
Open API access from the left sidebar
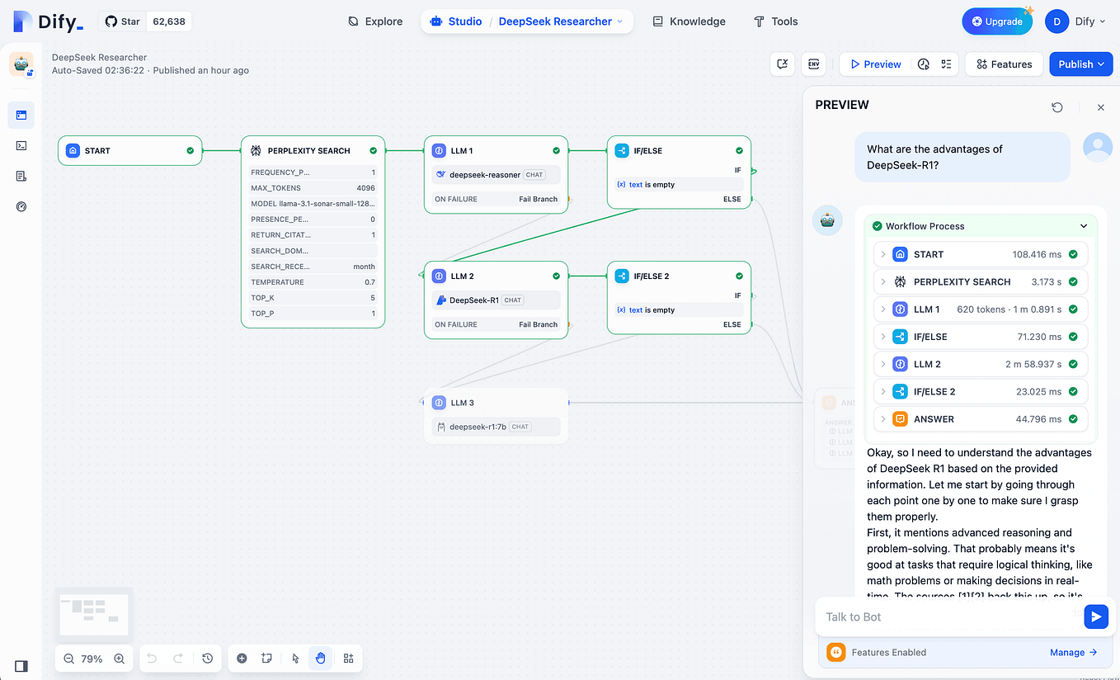[x=21, y=146]
